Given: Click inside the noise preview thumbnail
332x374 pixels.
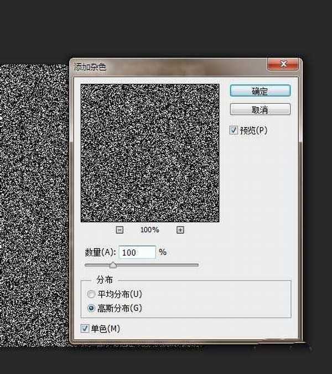Looking at the screenshot, I should tap(149, 153).
